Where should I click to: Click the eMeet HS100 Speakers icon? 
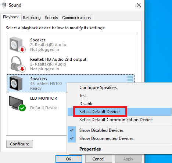(x=16, y=83)
